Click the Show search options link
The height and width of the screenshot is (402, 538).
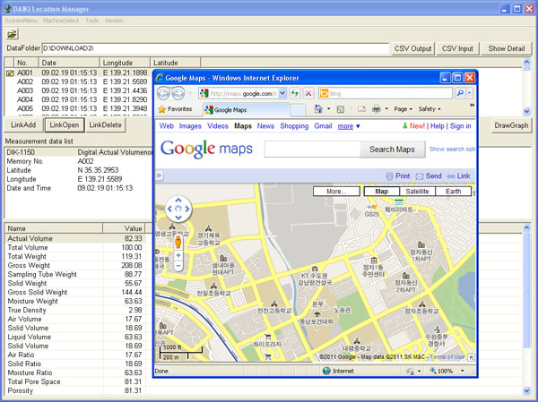click(452, 150)
